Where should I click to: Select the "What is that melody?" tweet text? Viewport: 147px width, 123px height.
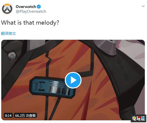30,23
